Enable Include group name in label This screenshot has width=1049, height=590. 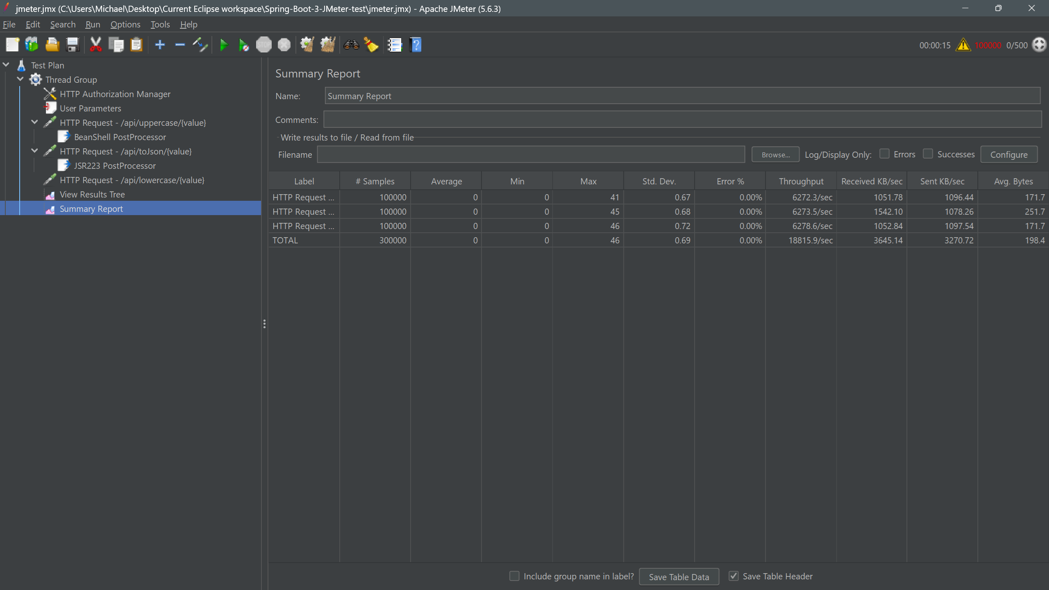pyautogui.click(x=514, y=576)
